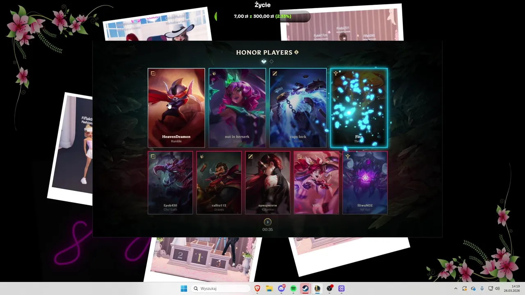Click the top lane icon on HeavenDeamon's card
This screenshot has height=295, width=525.
coord(153,74)
